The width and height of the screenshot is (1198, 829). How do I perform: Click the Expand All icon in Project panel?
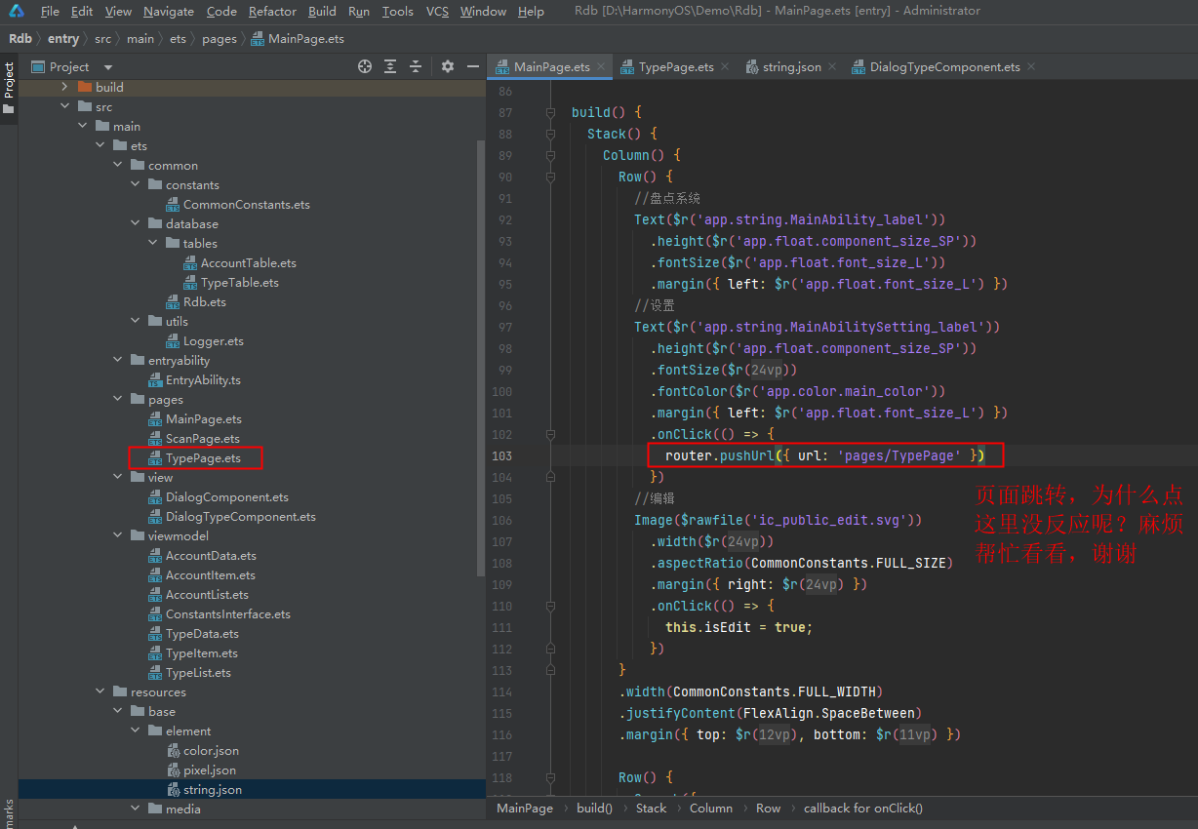[x=390, y=66]
